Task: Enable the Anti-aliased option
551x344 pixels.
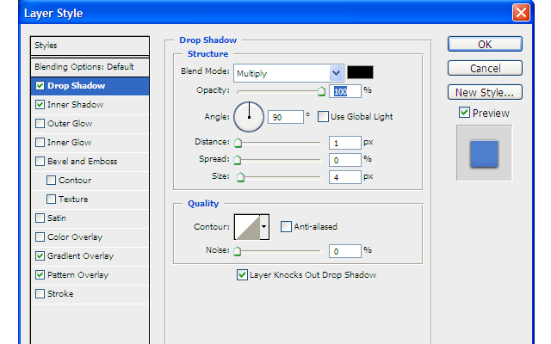Action: point(286,226)
